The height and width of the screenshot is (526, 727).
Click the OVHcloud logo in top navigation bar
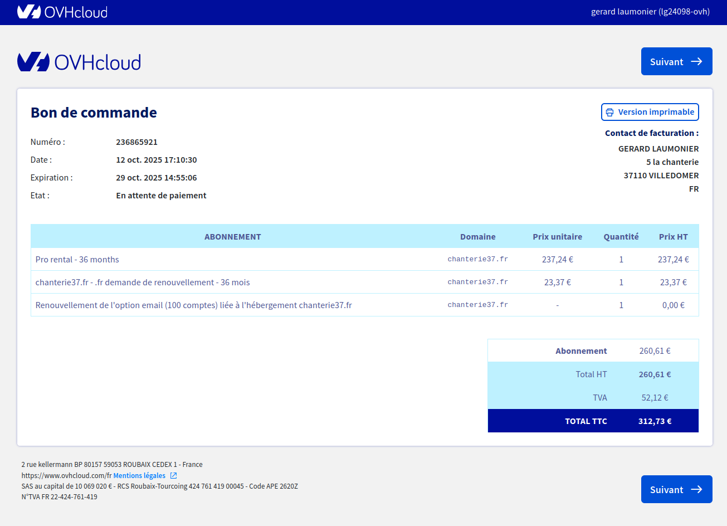pos(62,12)
